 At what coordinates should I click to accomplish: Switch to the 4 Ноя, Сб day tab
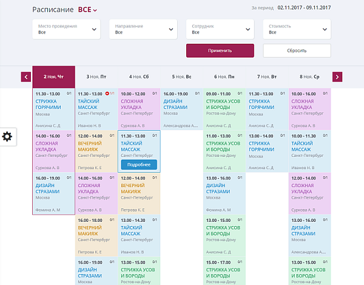click(139, 77)
